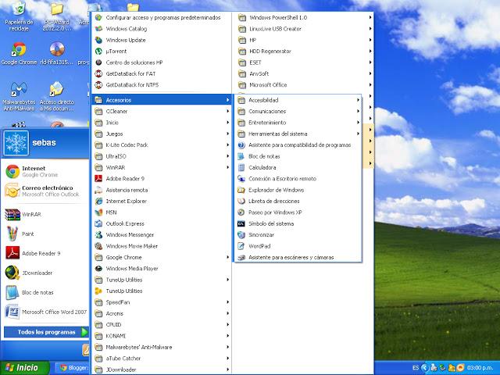Open Internet Explorer from programs list
Image resolution: width=500 pixels, height=375 pixels.
tap(126, 201)
